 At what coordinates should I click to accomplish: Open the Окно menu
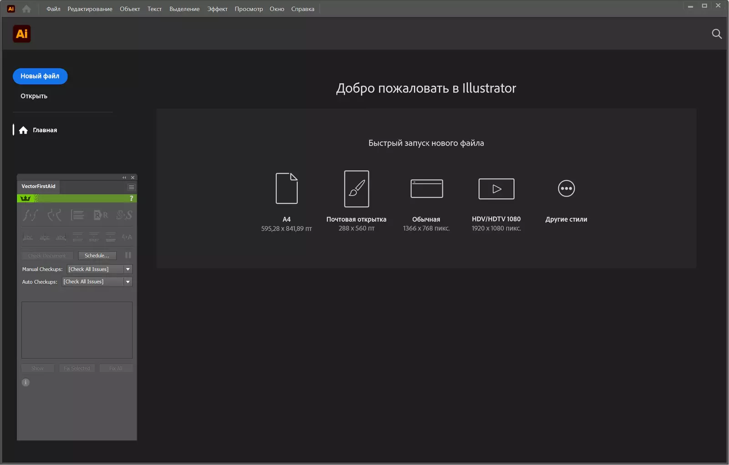[277, 9]
